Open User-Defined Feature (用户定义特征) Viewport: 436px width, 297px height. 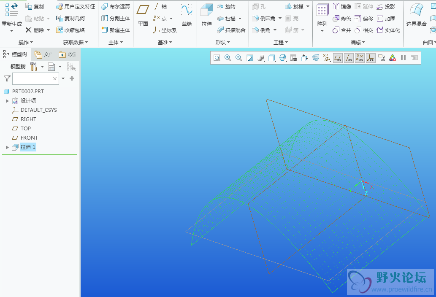tap(76, 6)
